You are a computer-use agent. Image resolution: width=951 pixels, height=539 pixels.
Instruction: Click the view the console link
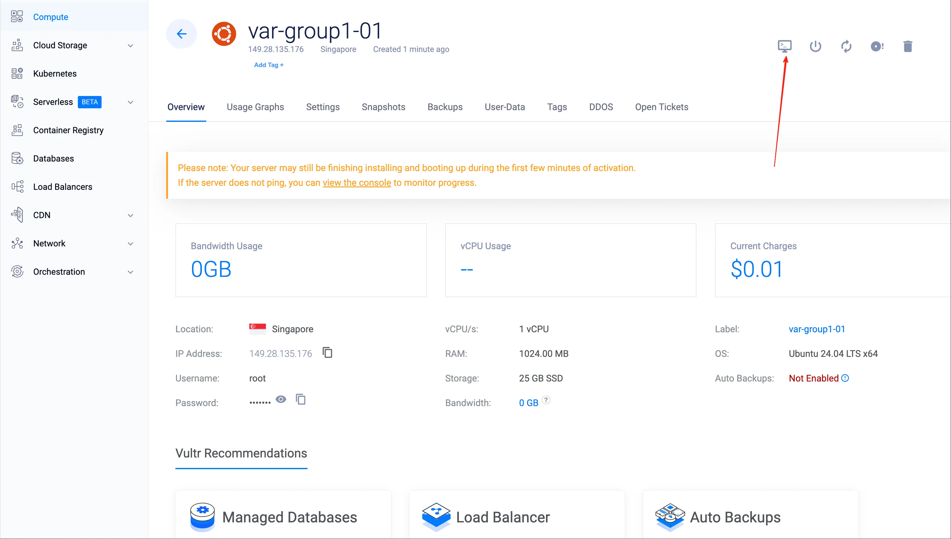(x=357, y=183)
